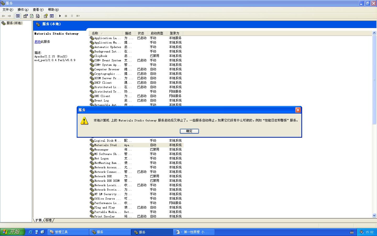Image resolution: width=377 pixels, height=236 pixels.
Task: Click the tray icon next to the clock
Action: tap(362, 232)
